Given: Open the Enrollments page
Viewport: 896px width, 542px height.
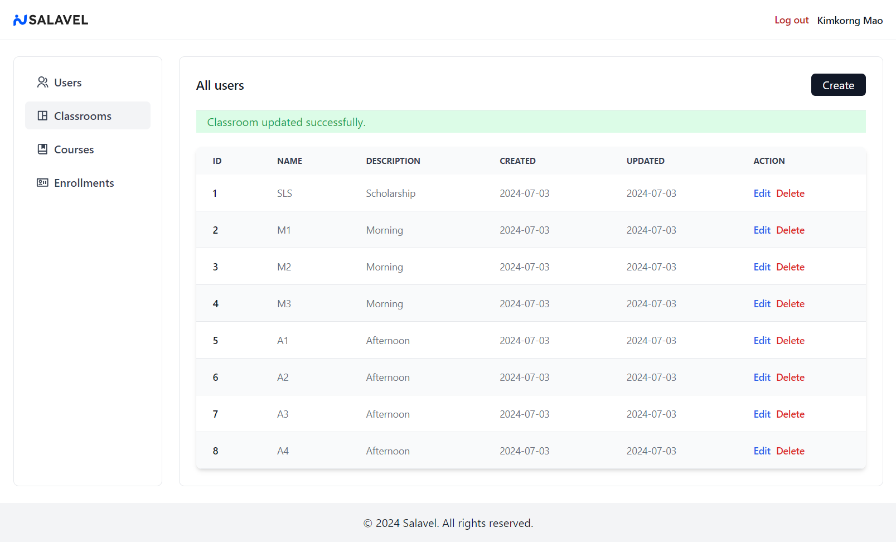Looking at the screenshot, I should 84,183.
